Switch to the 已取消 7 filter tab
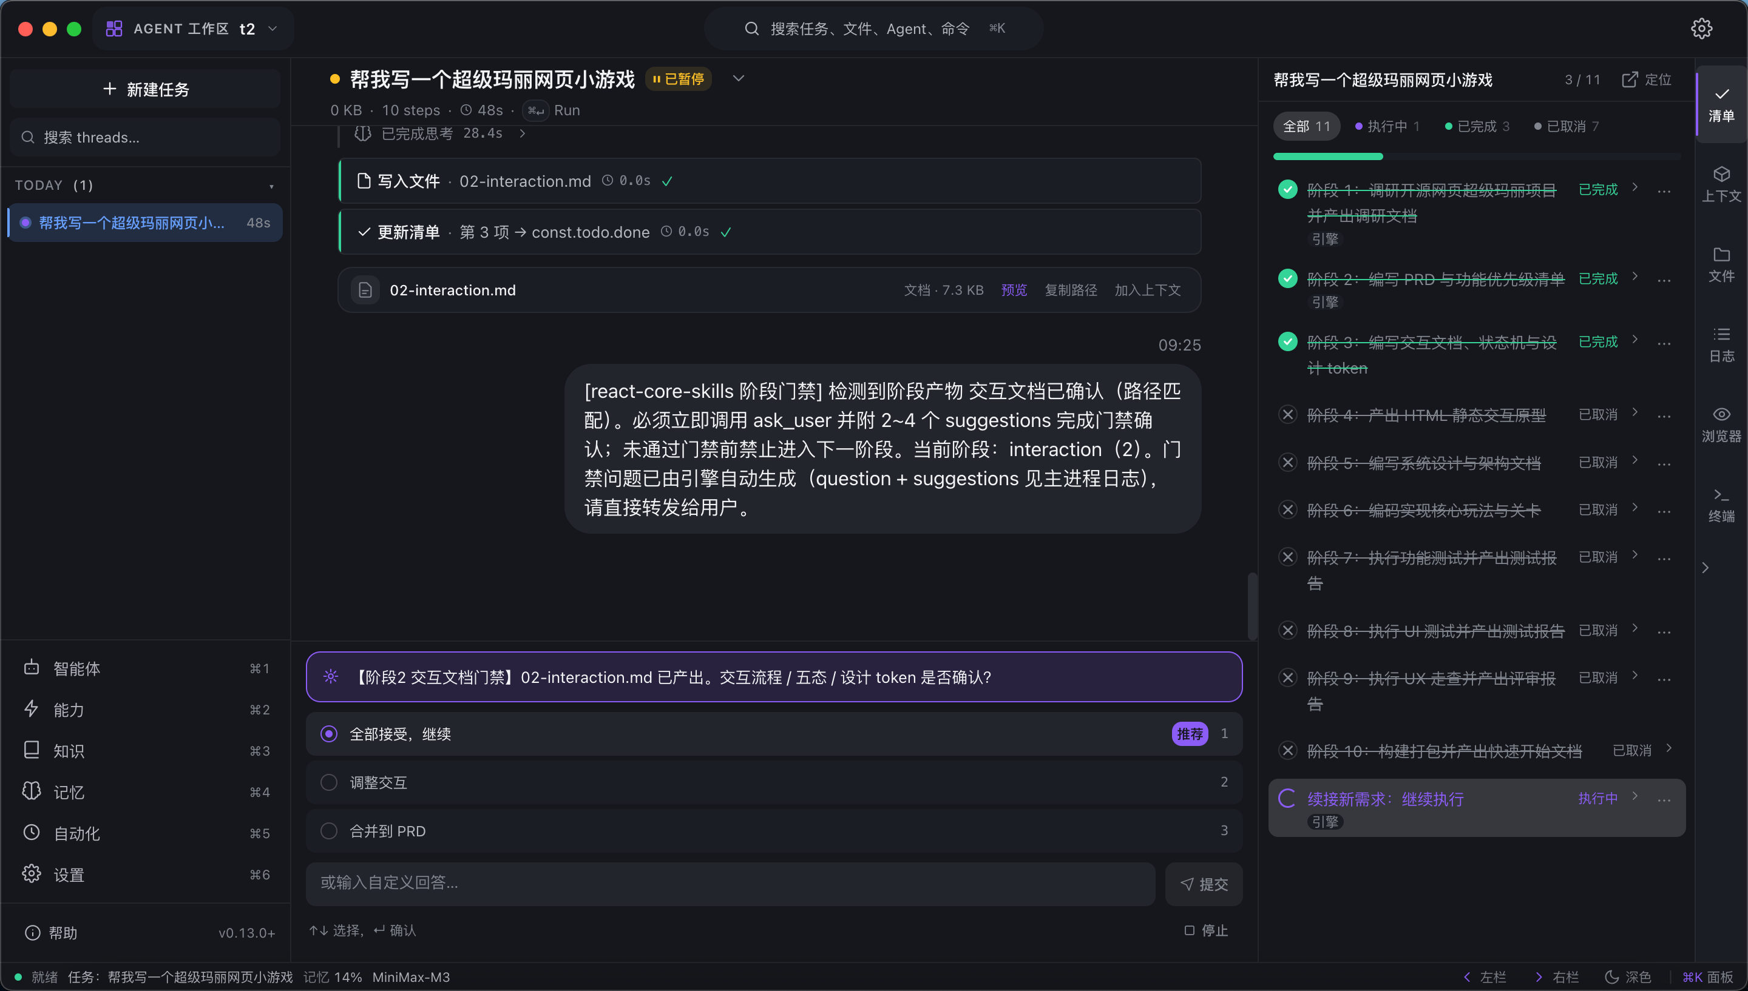Viewport: 1748px width, 991px height. coord(1567,127)
